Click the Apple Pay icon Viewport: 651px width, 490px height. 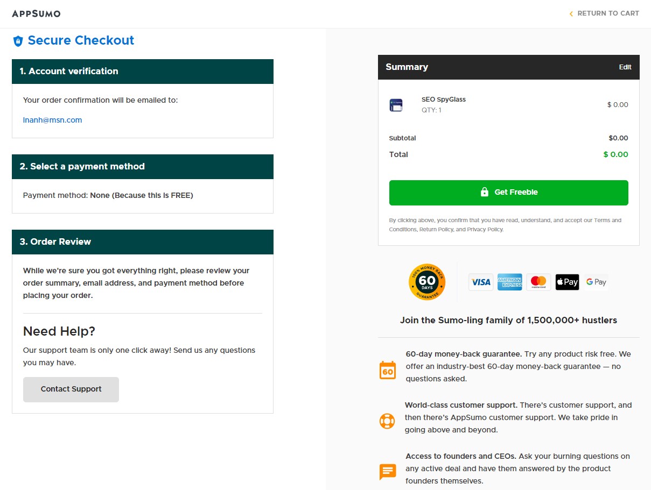[x=568, y=282]
